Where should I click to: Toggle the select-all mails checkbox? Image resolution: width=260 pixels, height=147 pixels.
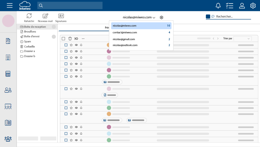[63, 39]
